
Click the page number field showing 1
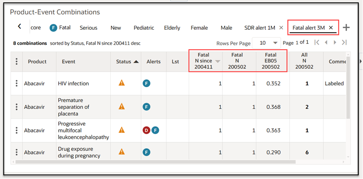click(x=297, y=43)
